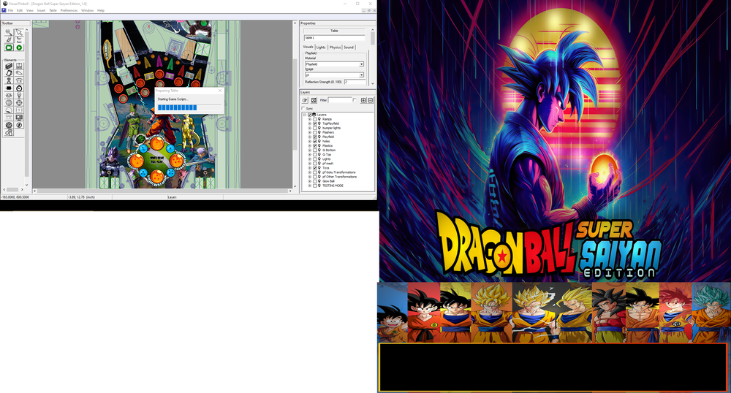The width and height of the screenshot is (731, 393).
Task: Expand the GI Bottom layer node
Action: (x=309, y=150)
